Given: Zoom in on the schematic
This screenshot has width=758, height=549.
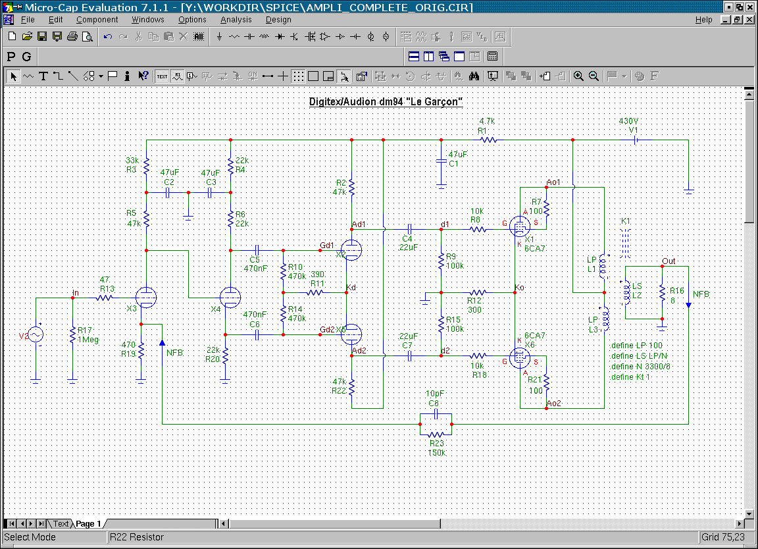Looking at the screenshot, I should tap(578, 76).
